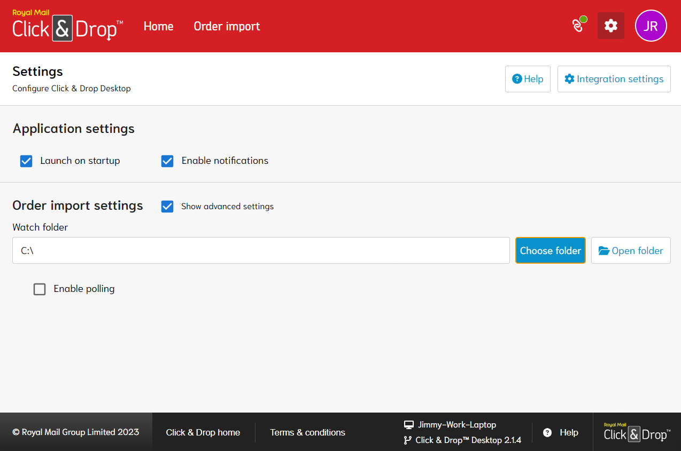This screenshot has height=451, width=681.
Task: Click the Click & Drop footer logo
Action: (637, 432)
